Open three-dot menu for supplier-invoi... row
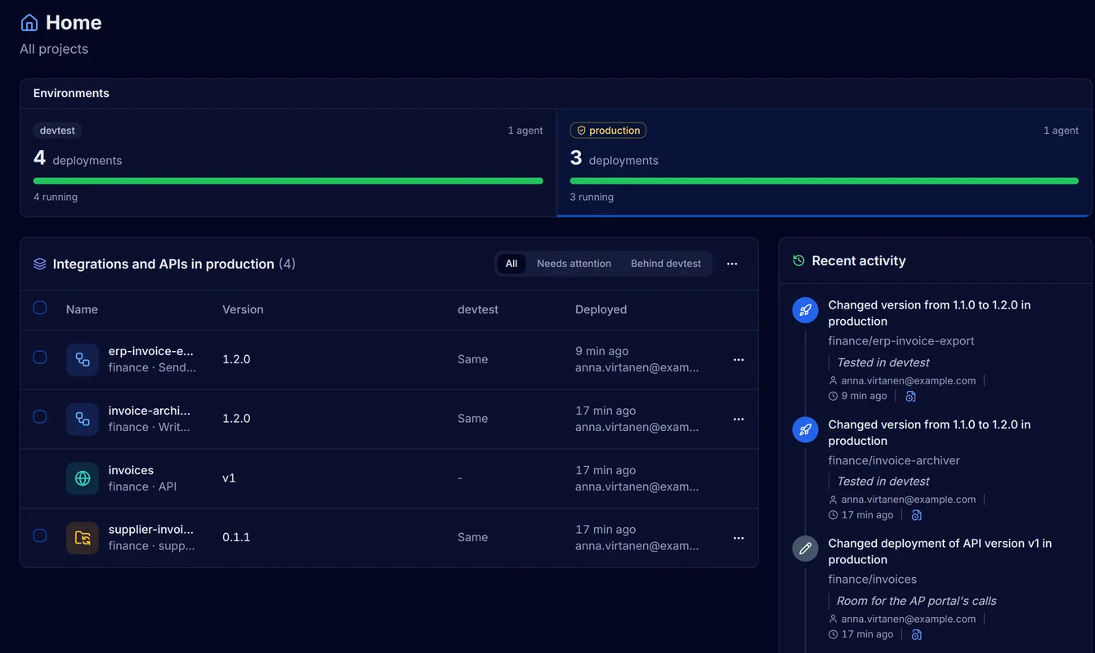1095x653 pixels. point(739,538)
